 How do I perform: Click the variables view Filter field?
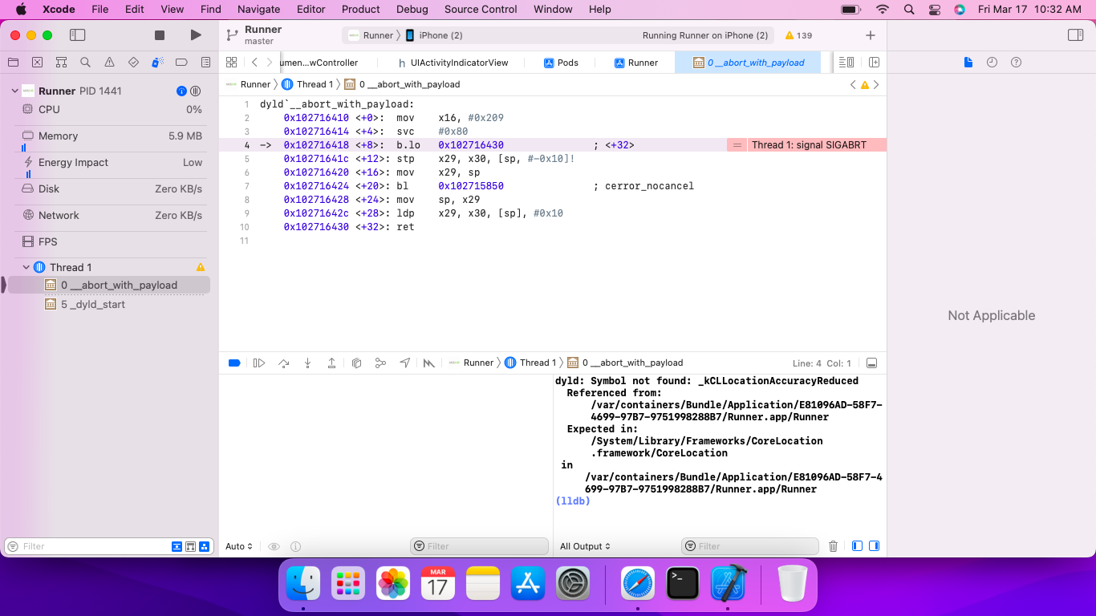[x=479, y=546]
